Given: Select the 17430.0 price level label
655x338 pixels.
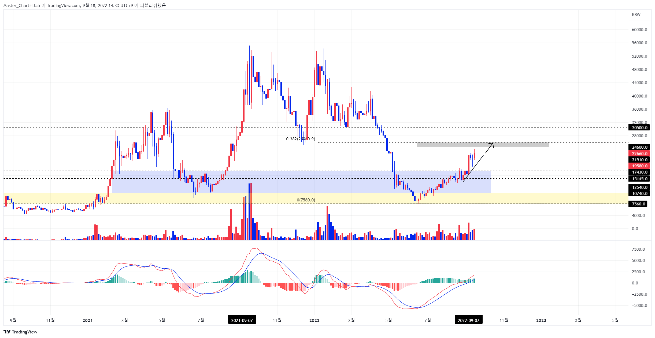Looking at the screenshot, I should tap(639, 172).
